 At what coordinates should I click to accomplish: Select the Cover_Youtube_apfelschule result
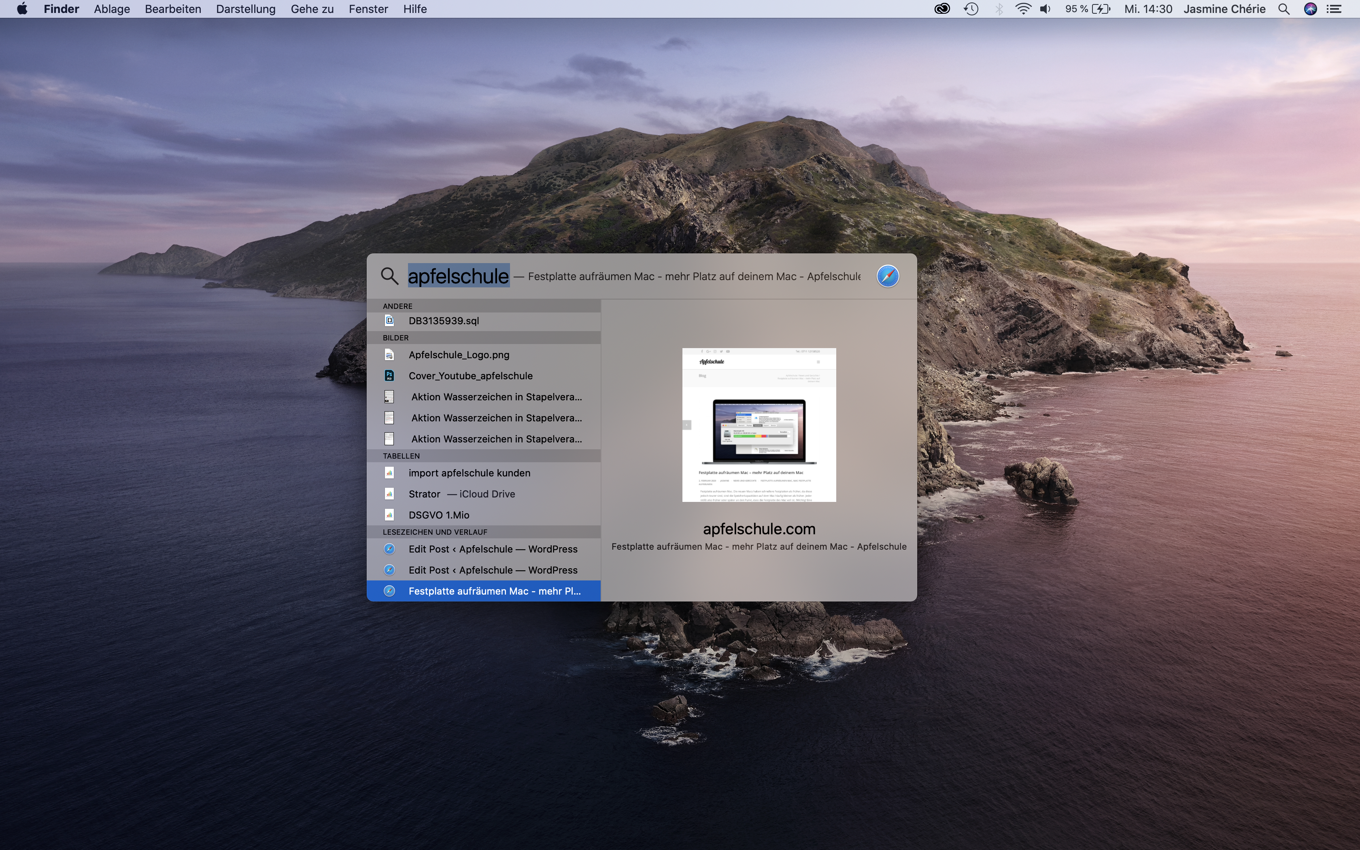click(x=484, y=376)
